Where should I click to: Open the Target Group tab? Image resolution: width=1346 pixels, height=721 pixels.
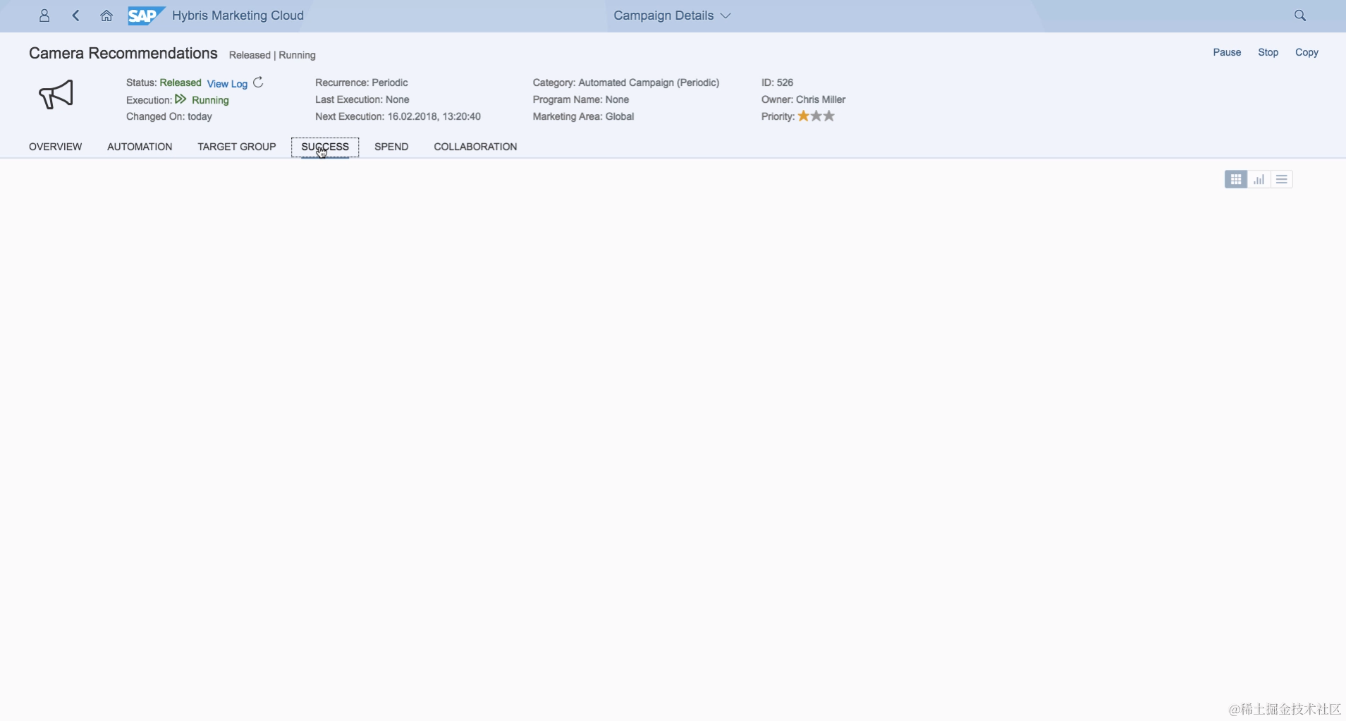coord(236,147)
